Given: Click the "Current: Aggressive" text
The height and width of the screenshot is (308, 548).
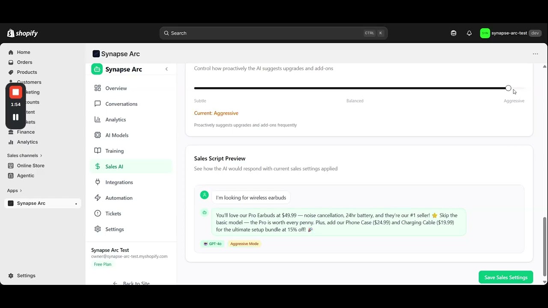Looking at the screenshot, I should tap(216, 113).
